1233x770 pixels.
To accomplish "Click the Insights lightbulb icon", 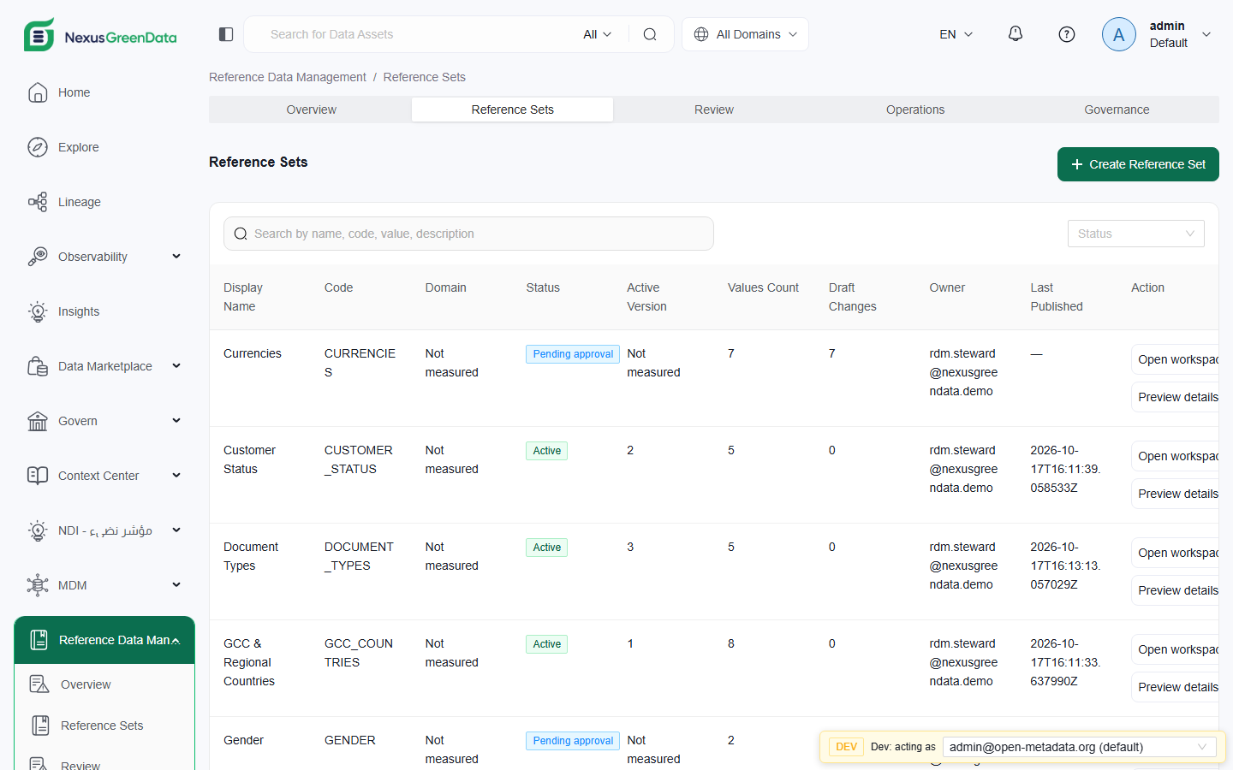I will tap(38, 311).
